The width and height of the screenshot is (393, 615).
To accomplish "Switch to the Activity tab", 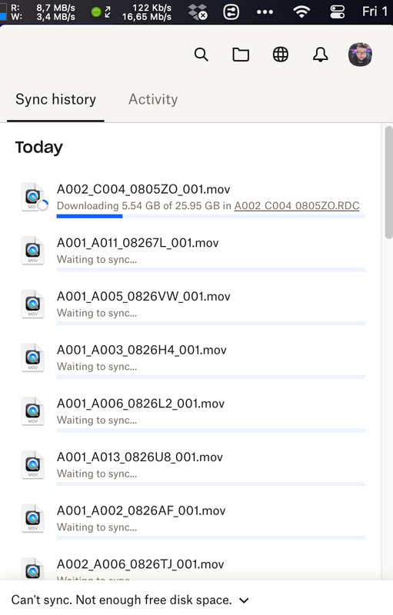I will [x=153, y=100].
